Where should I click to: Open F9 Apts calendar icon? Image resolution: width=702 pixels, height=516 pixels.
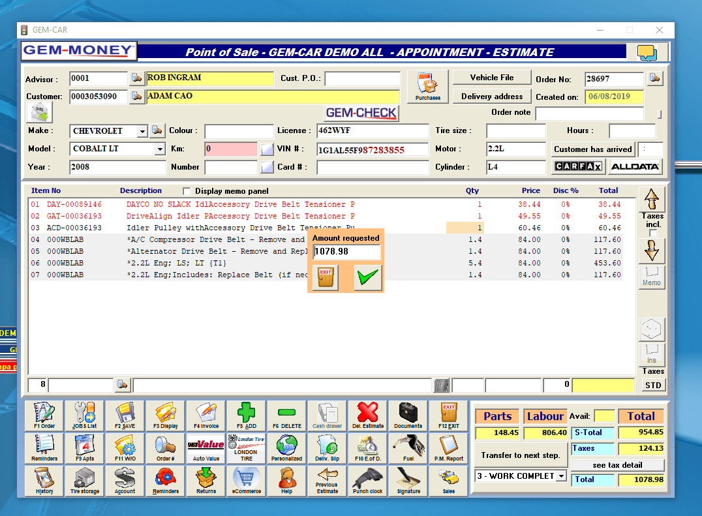pyautogui.click(x=85, y=448)
